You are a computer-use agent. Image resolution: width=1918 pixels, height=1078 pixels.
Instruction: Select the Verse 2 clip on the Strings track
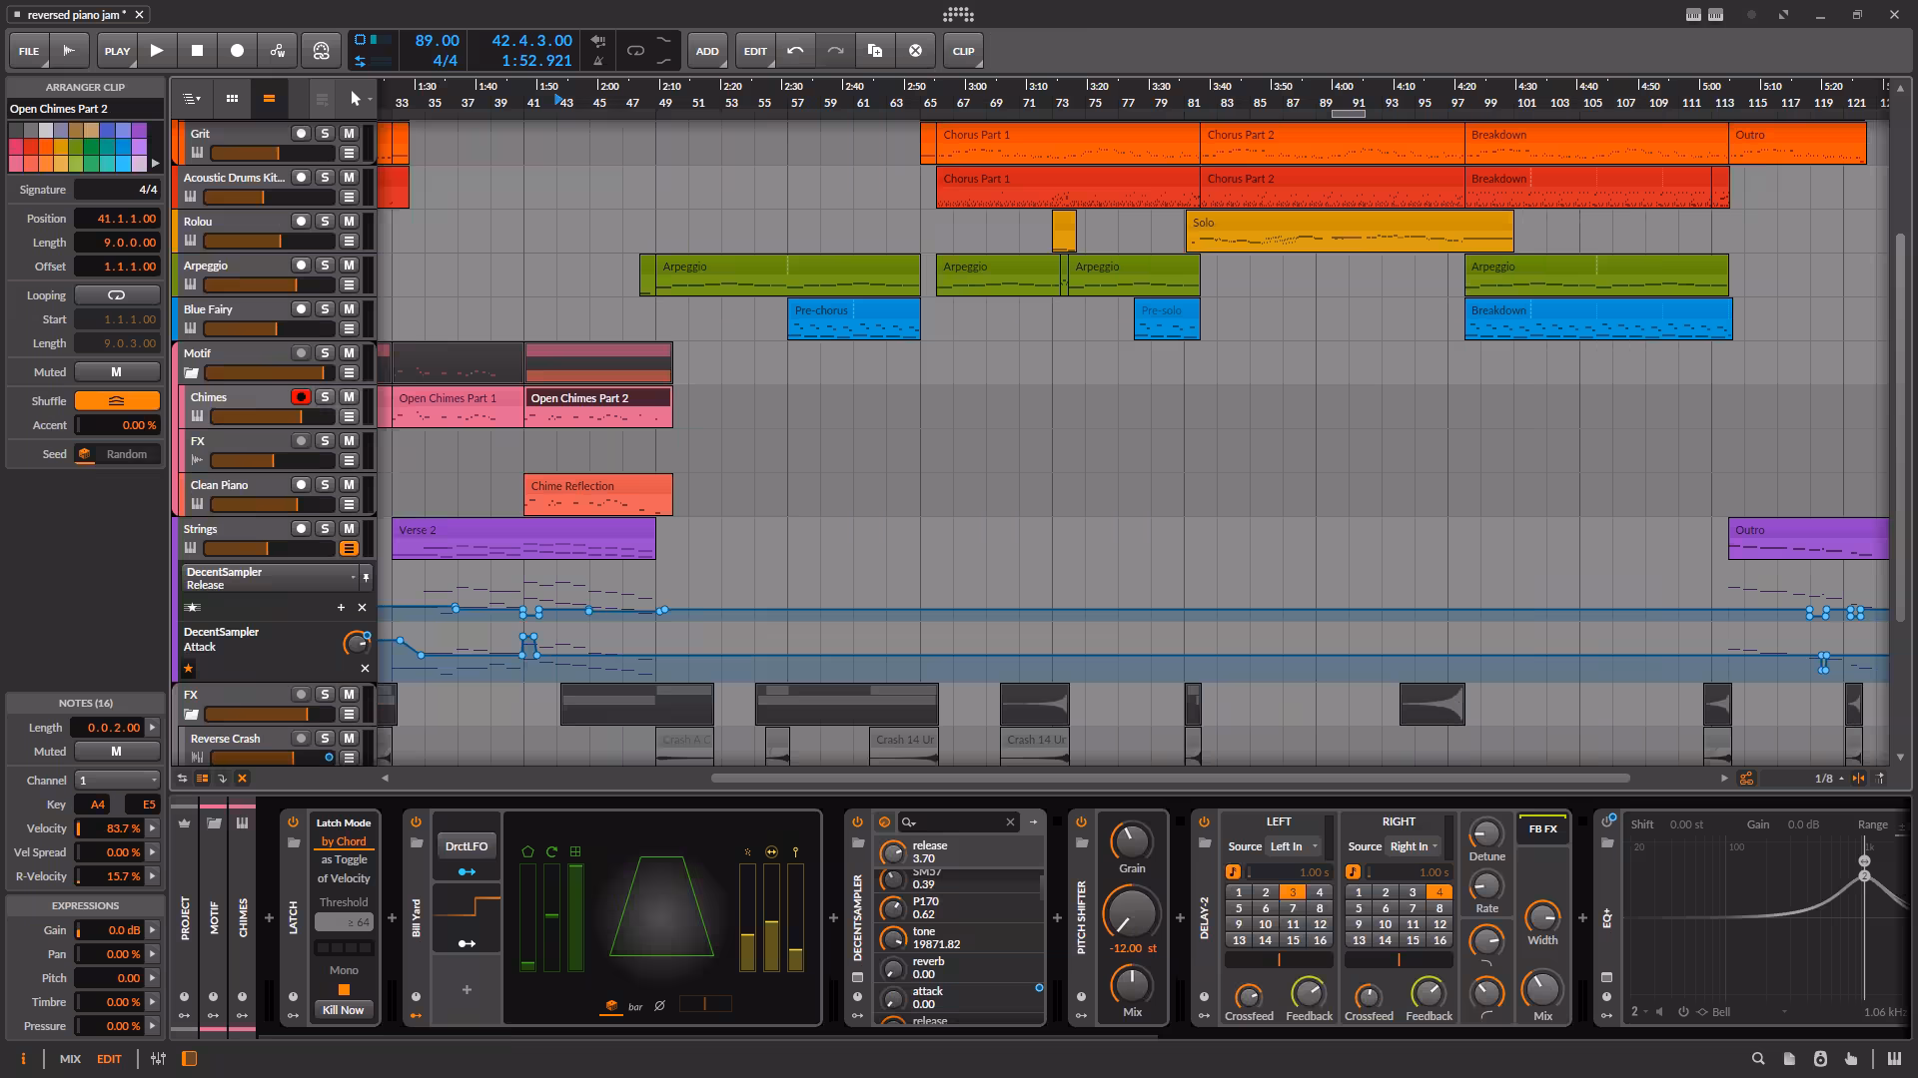[519, 539]
